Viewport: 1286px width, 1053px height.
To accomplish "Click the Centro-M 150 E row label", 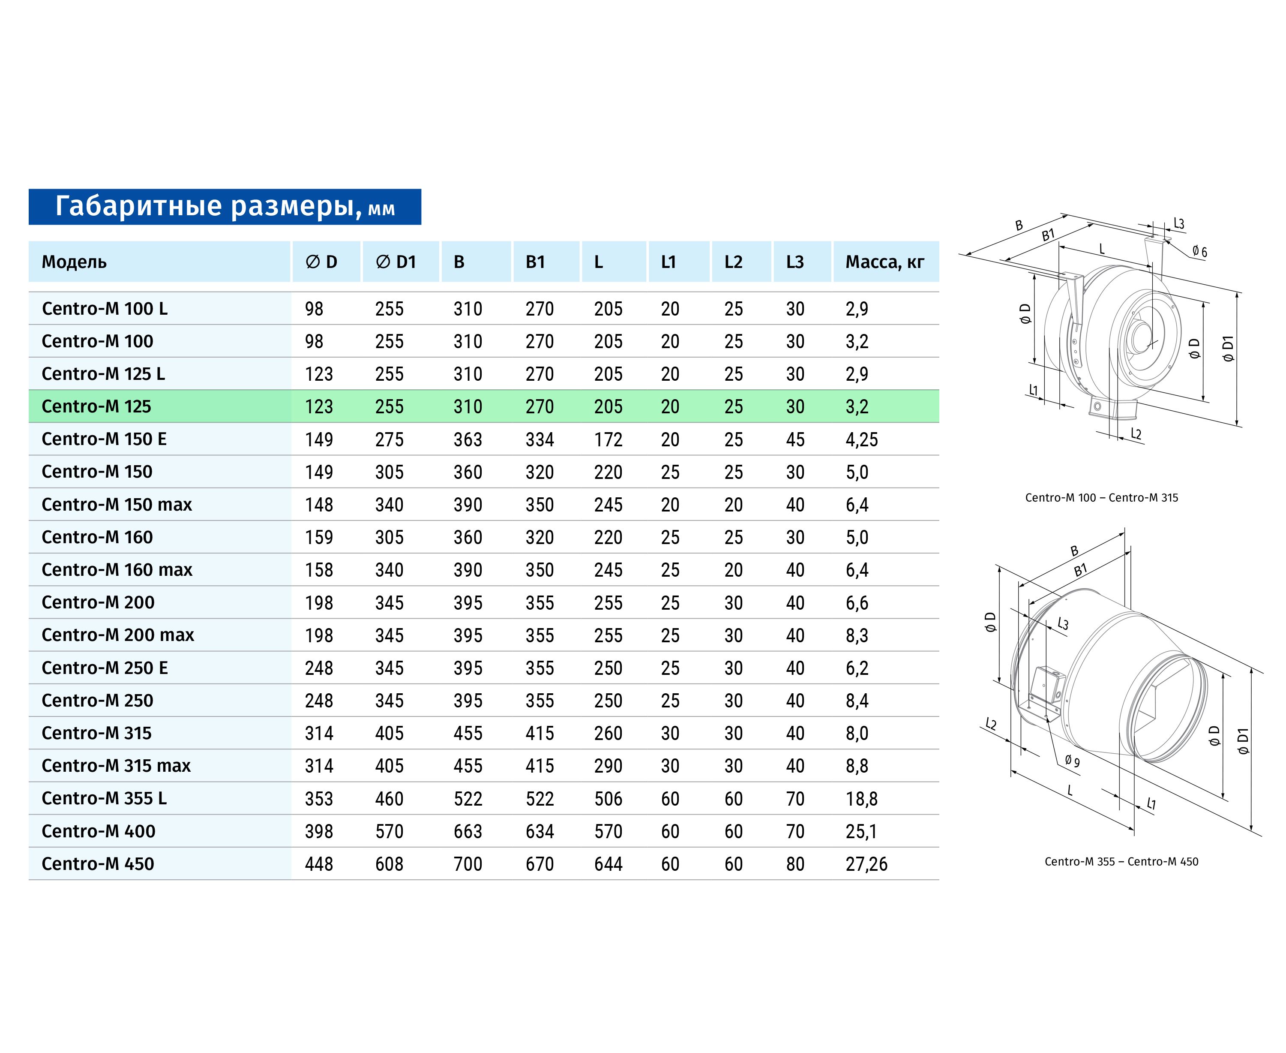I will pos(104,439).
